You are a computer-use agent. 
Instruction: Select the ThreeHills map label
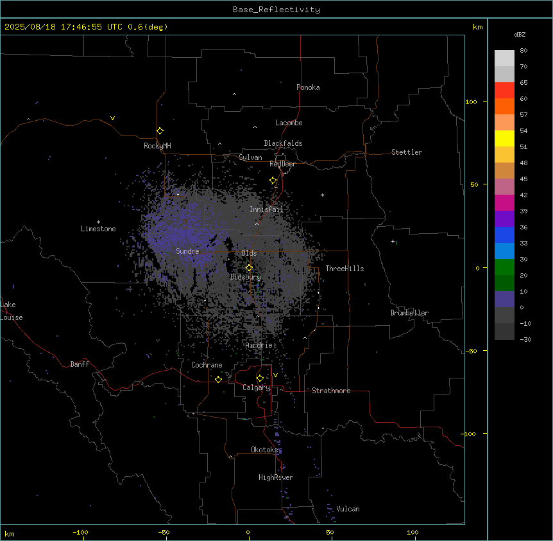point(345,269)
